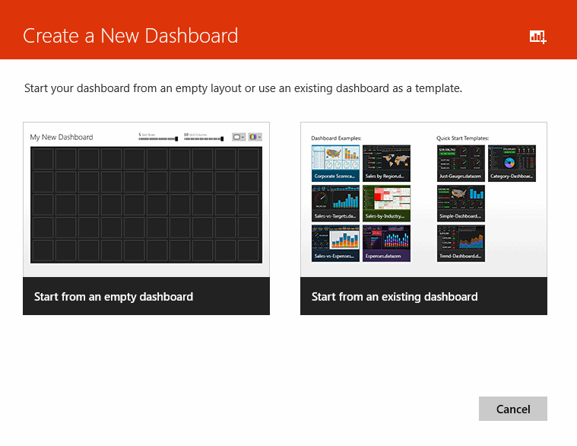
Task: Choose the Sales-vs-Targets dashboard thumbnail
Action: coord(335,202)
